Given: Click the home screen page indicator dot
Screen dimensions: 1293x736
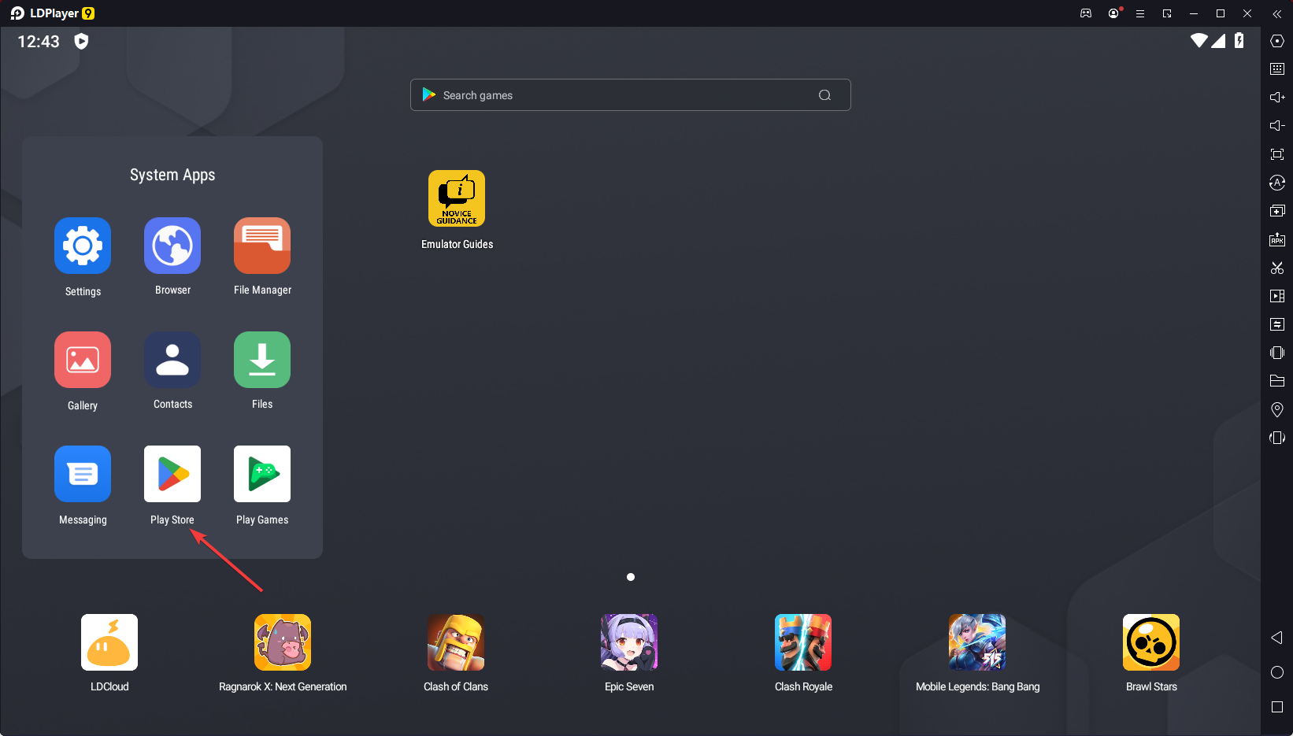Looking at the screenshot, I should pyautogui.click(x=631, y=577).
